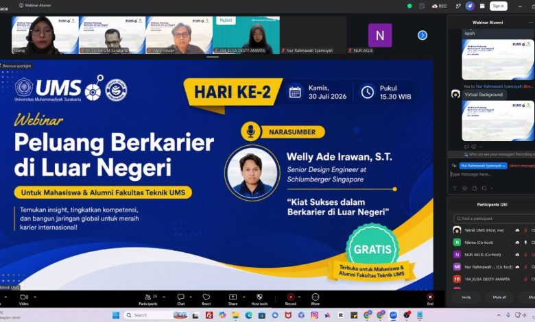535x322 pixels.
Task: Open FileZilla from taskbar
Action: pyautogui.click(x=209, y=315)
